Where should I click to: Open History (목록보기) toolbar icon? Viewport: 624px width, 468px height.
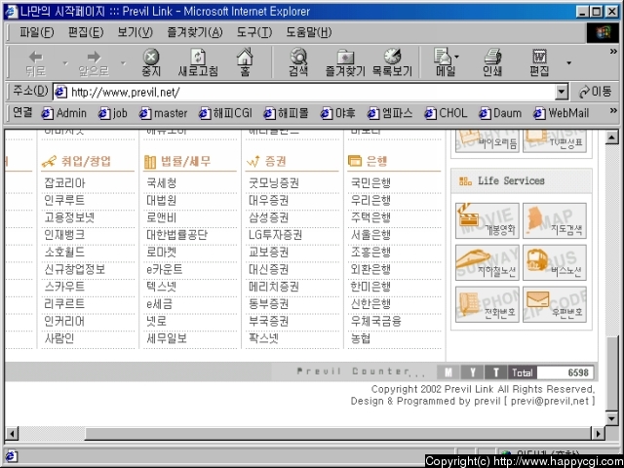coord(392,62)
